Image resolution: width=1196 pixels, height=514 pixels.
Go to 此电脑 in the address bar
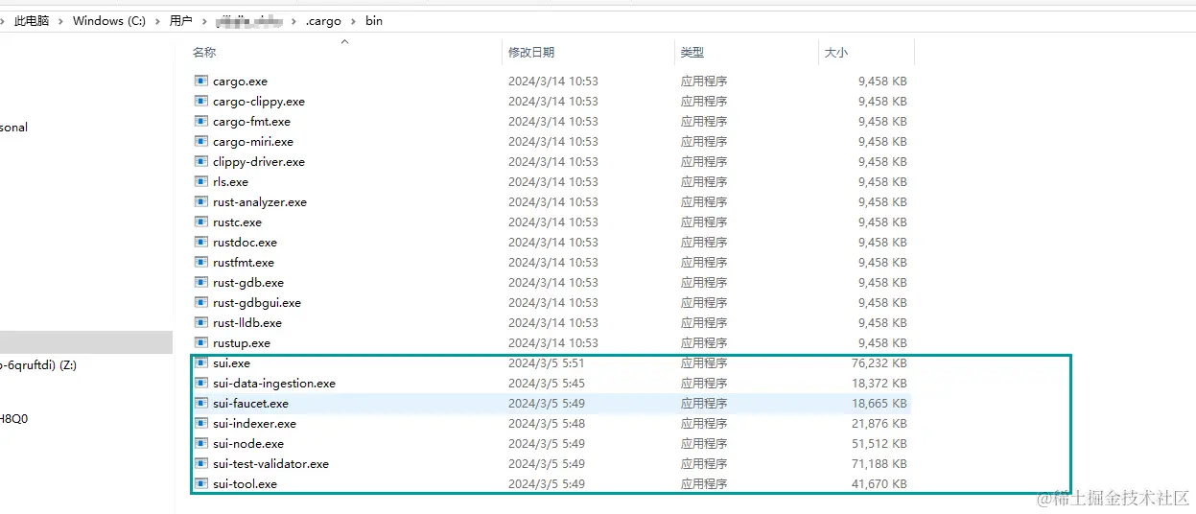tap(32, 20)
